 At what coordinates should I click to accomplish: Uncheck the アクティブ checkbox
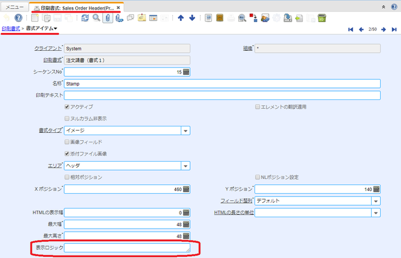[67, 107]
